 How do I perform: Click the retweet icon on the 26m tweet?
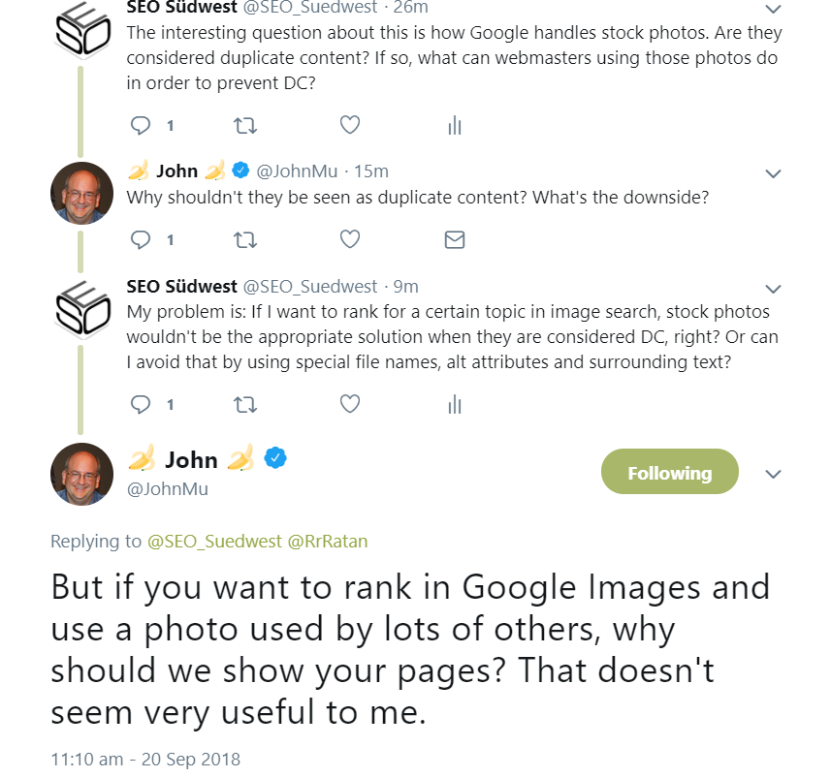244,125
